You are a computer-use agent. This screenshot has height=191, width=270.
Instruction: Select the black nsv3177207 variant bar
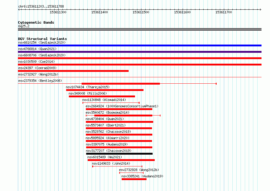pos(119,154)
